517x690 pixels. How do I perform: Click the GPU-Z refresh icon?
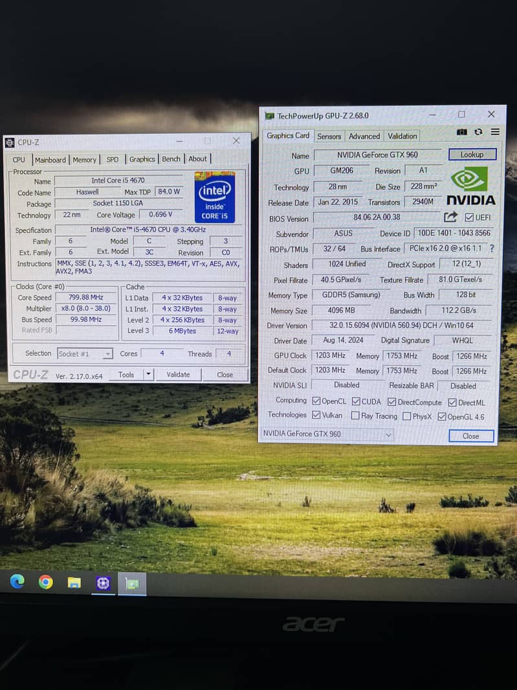[478, 132]
